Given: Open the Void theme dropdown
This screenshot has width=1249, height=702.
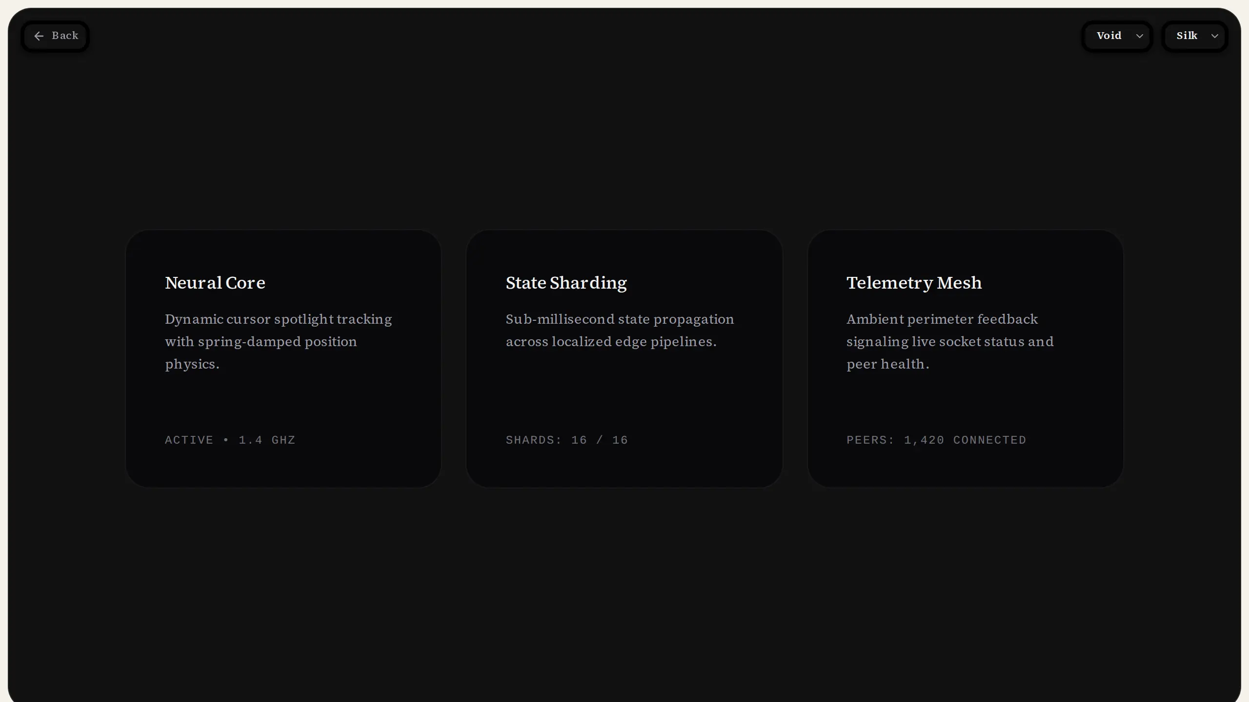Looking at the screenshot, I should pos(1117,36).
